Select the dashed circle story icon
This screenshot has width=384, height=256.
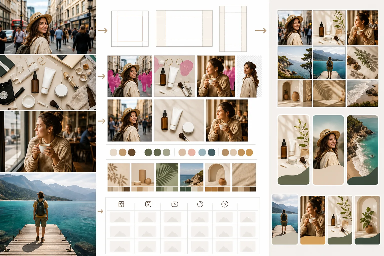(200, 204)
